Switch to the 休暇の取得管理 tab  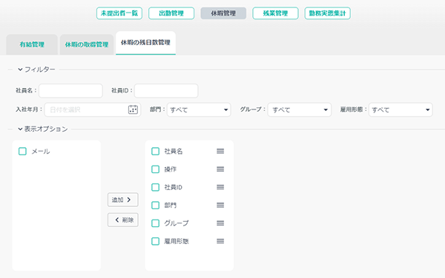coord(87,44)
